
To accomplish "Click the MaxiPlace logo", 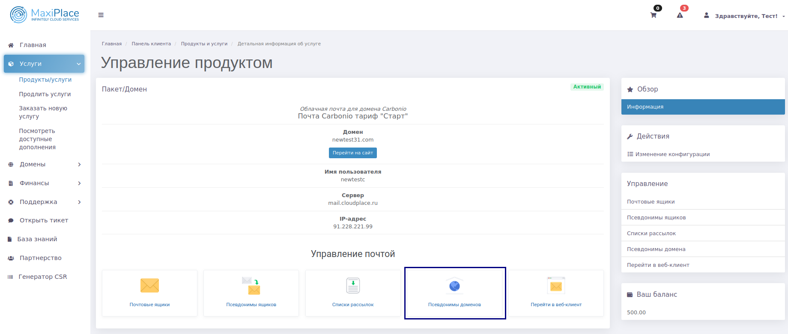I will pyautogui.click(x=45, y=15).
